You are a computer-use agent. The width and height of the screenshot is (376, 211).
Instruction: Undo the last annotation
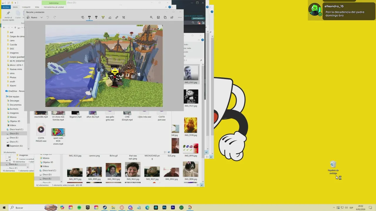48,17
